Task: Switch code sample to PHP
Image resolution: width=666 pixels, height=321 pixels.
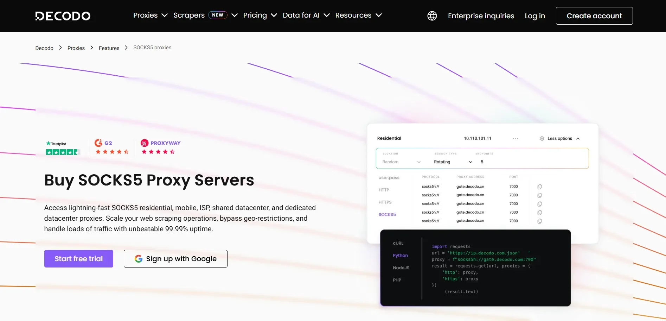Action: pos(397,280)
